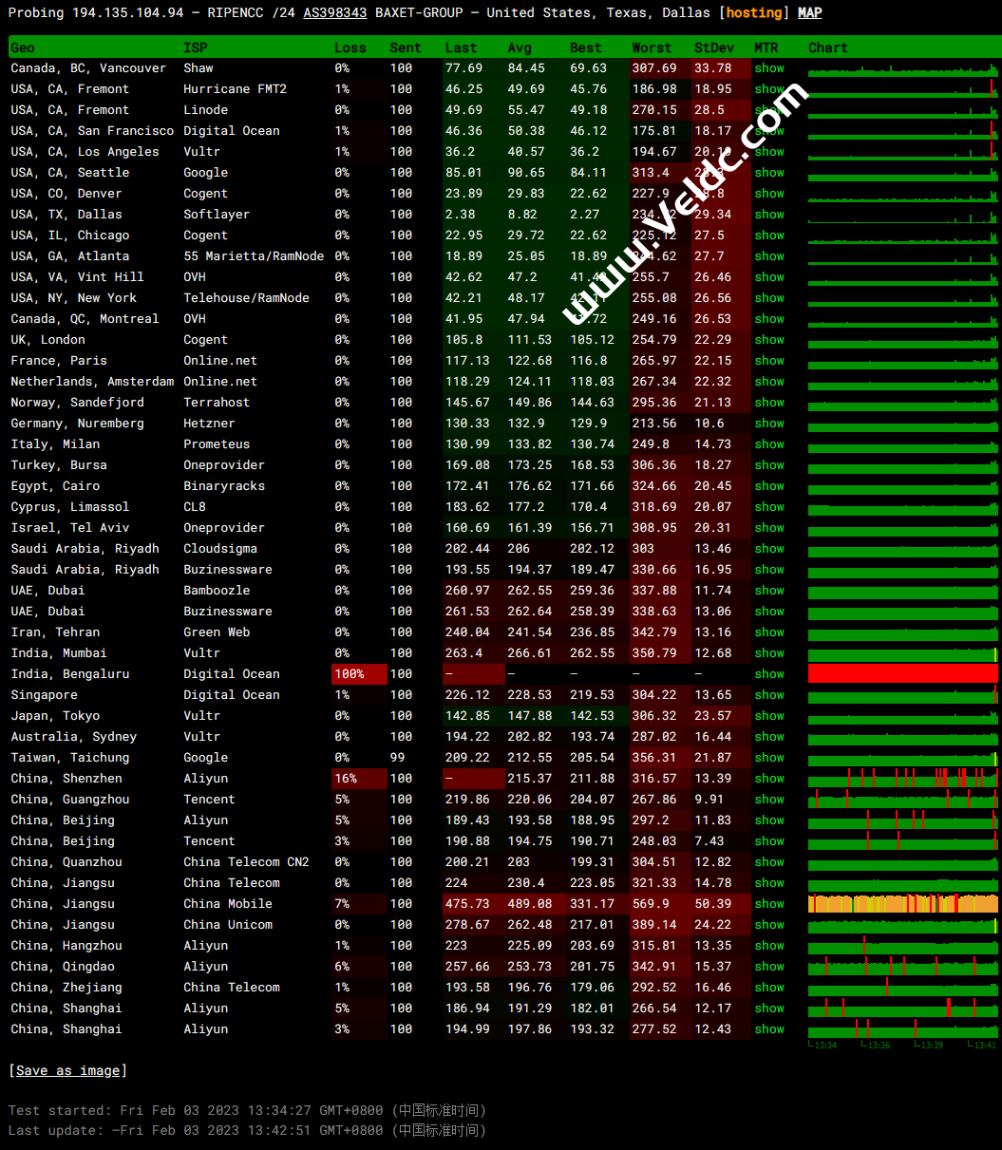This screenshot has height=1150, width=1002.
Task: Select the Italy, Milan geo cell
Action: click(x=55, y=444)
